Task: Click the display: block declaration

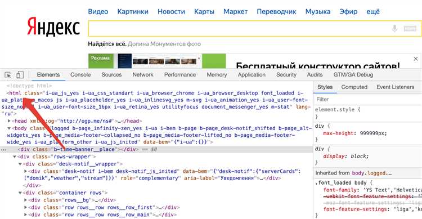Action: point(346,156)
